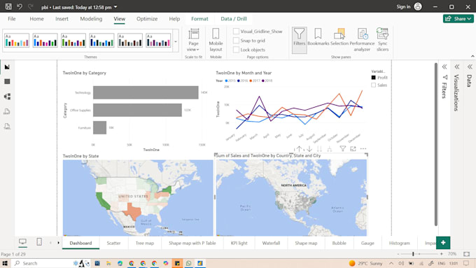The height and width of the screenshot is (268, 476).
Task: Add a new report page
Action: point(443,243)
